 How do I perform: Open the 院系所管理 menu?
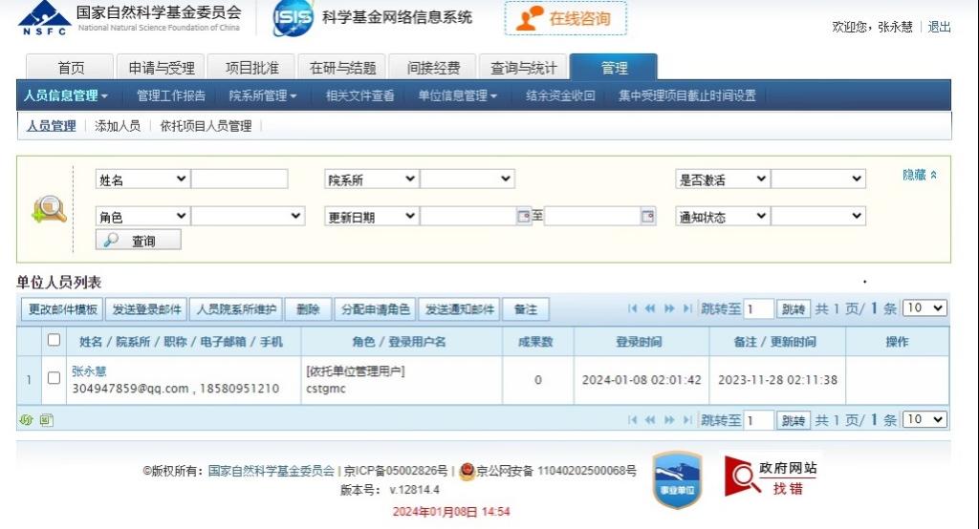[x=263, y=95]
